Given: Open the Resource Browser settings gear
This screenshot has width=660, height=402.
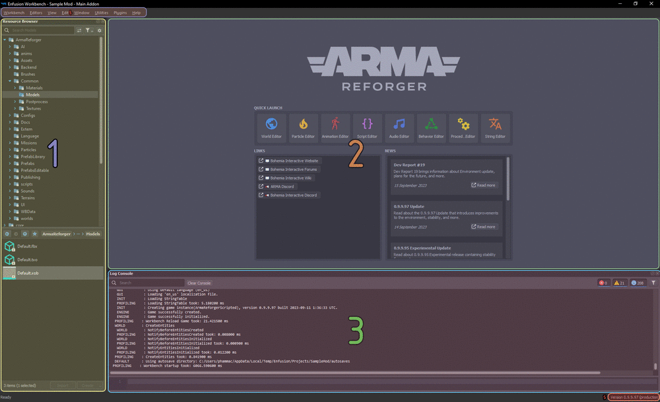Looking at the screenshot, I should pyautogui.click(x=100, y=30).
